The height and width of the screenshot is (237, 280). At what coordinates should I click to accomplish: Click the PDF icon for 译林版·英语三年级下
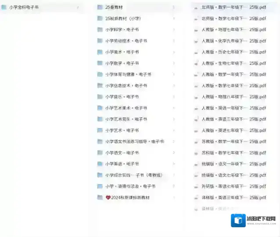click(196, 198)
